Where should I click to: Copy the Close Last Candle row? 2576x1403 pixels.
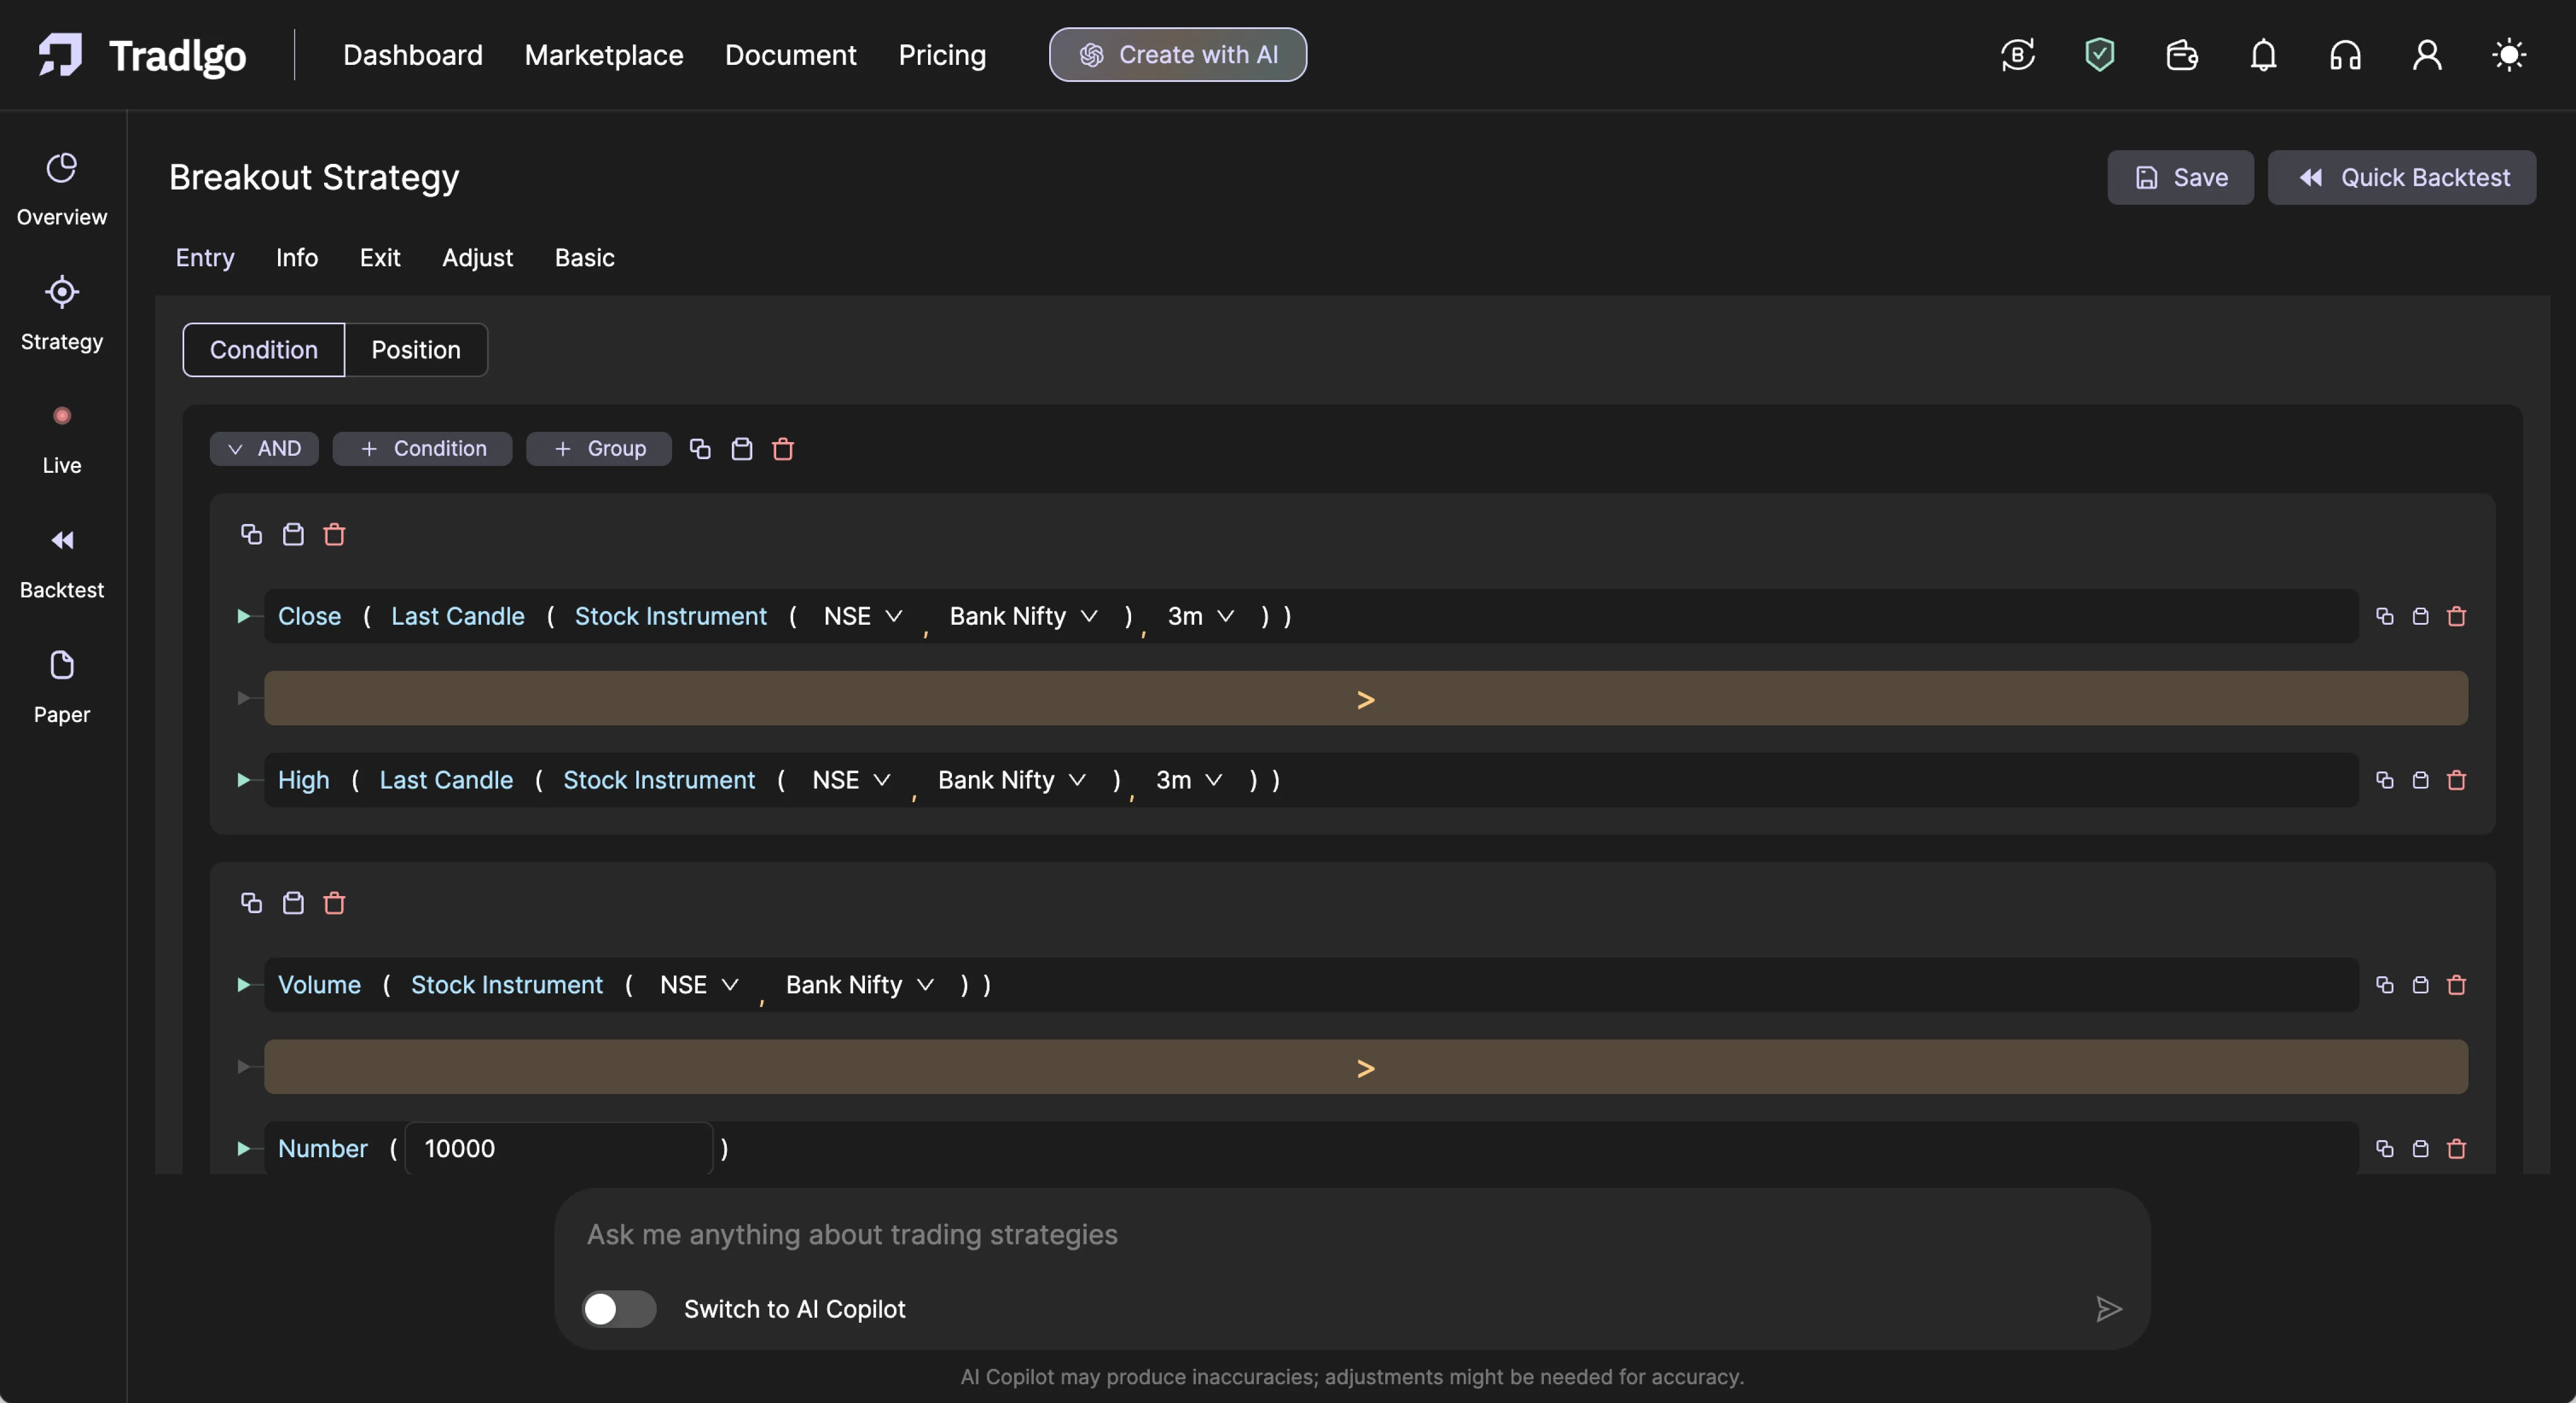pyautogui.click(x=2384, y=616)
